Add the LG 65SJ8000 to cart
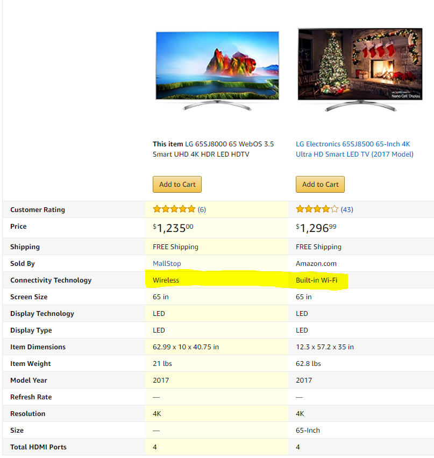Viewport: 434px width, 458px height. click(177, 184)
